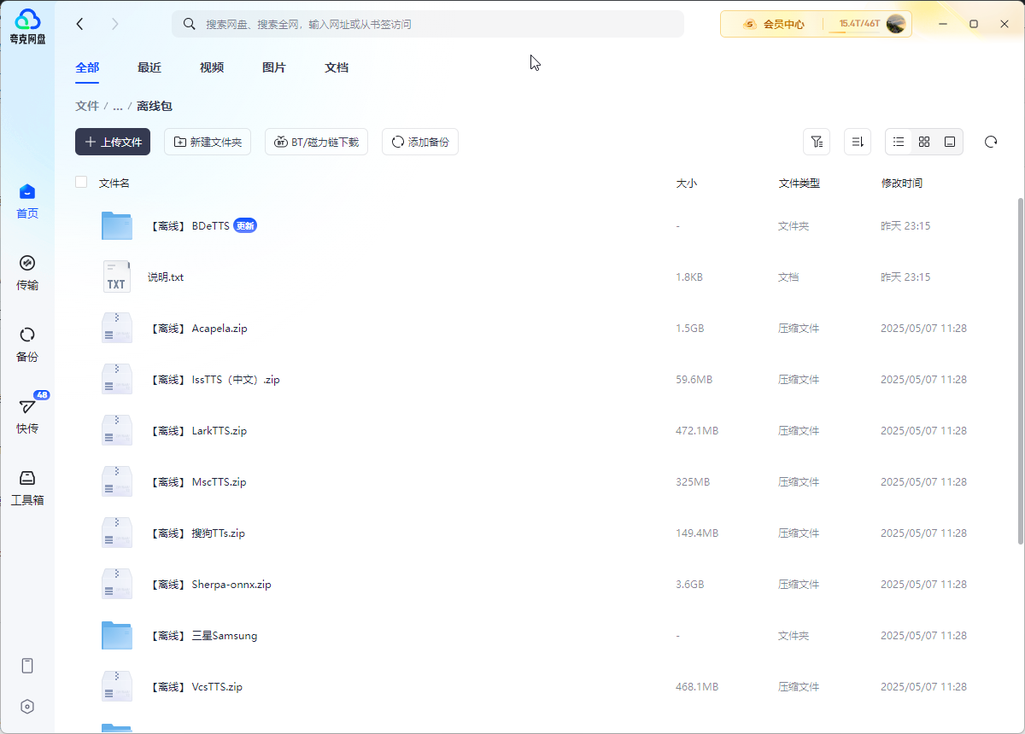Click the back navigation arrow

(x=80, y=24)
